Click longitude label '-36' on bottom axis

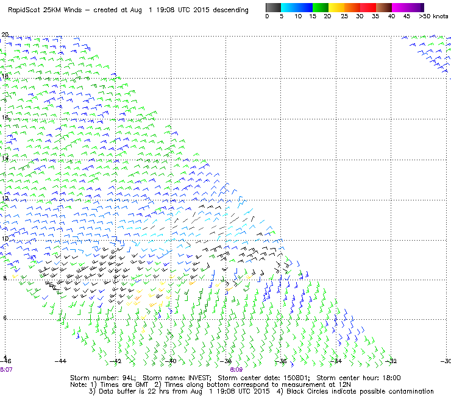281,361
